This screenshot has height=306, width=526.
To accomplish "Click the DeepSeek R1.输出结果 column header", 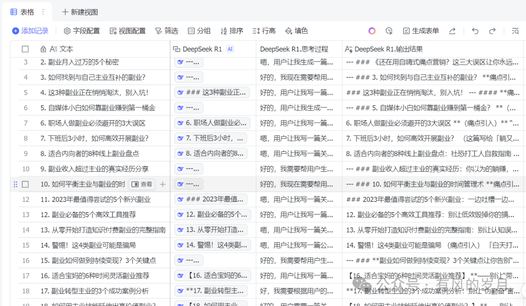I will click(x=433, y=49).
